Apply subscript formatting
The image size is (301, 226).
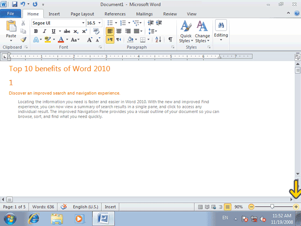tap(76, 32)
